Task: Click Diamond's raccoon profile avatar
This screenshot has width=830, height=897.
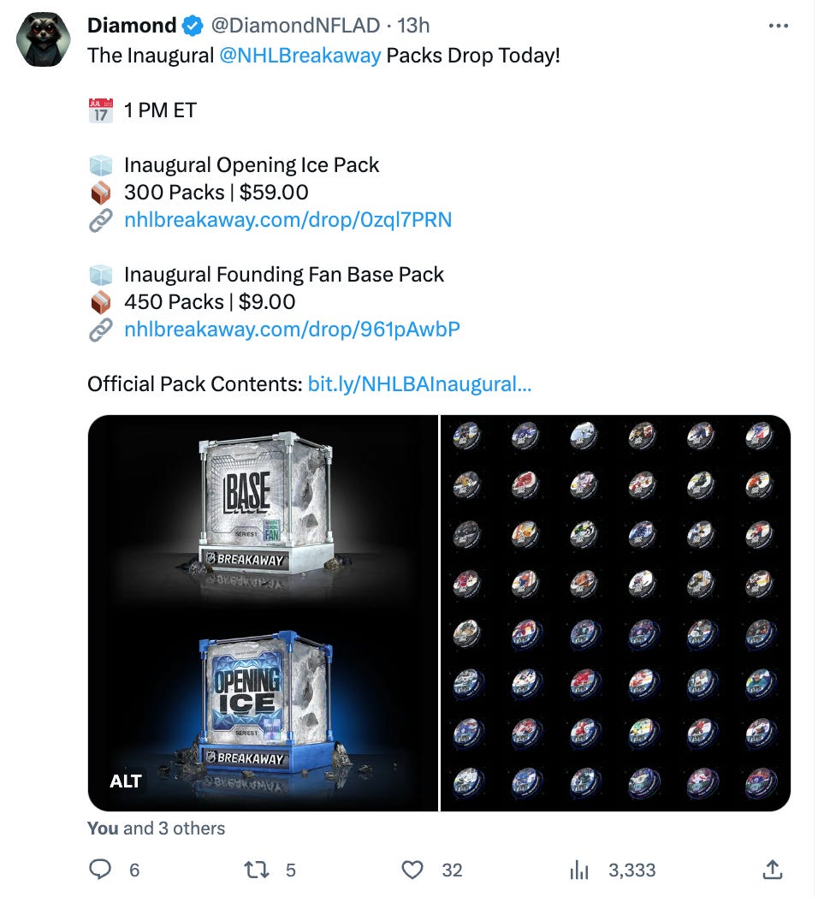Action: [44, 39]
